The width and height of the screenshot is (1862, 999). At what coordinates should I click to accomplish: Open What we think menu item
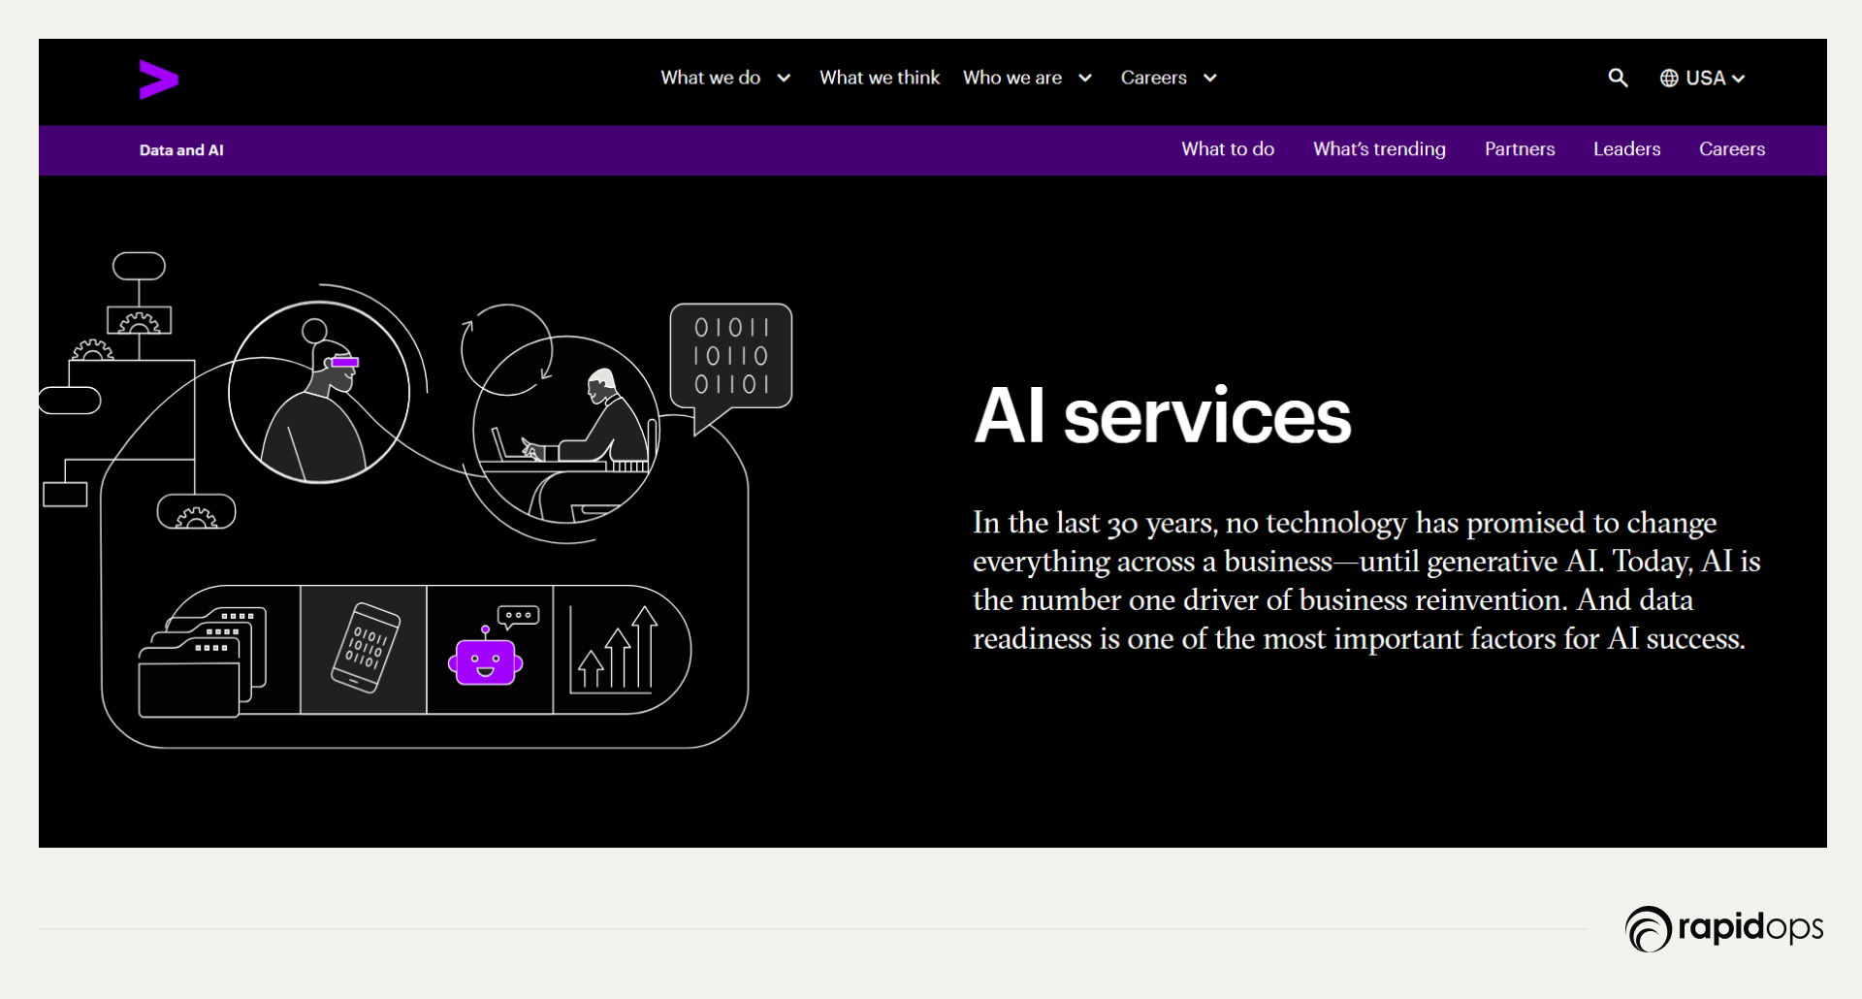click(879, 78)
